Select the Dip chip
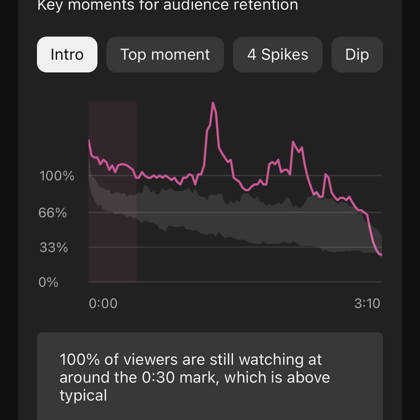Screen dimensions: 420x420 (357, 55)
